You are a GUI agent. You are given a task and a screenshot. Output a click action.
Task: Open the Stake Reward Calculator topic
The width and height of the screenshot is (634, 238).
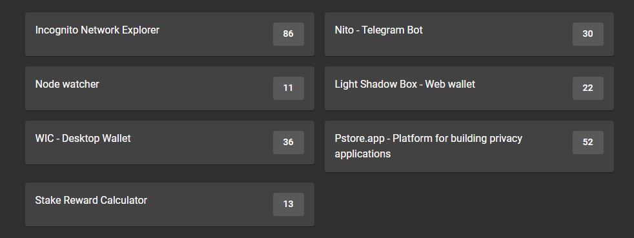pyautogui.click(x=92, y=201)
